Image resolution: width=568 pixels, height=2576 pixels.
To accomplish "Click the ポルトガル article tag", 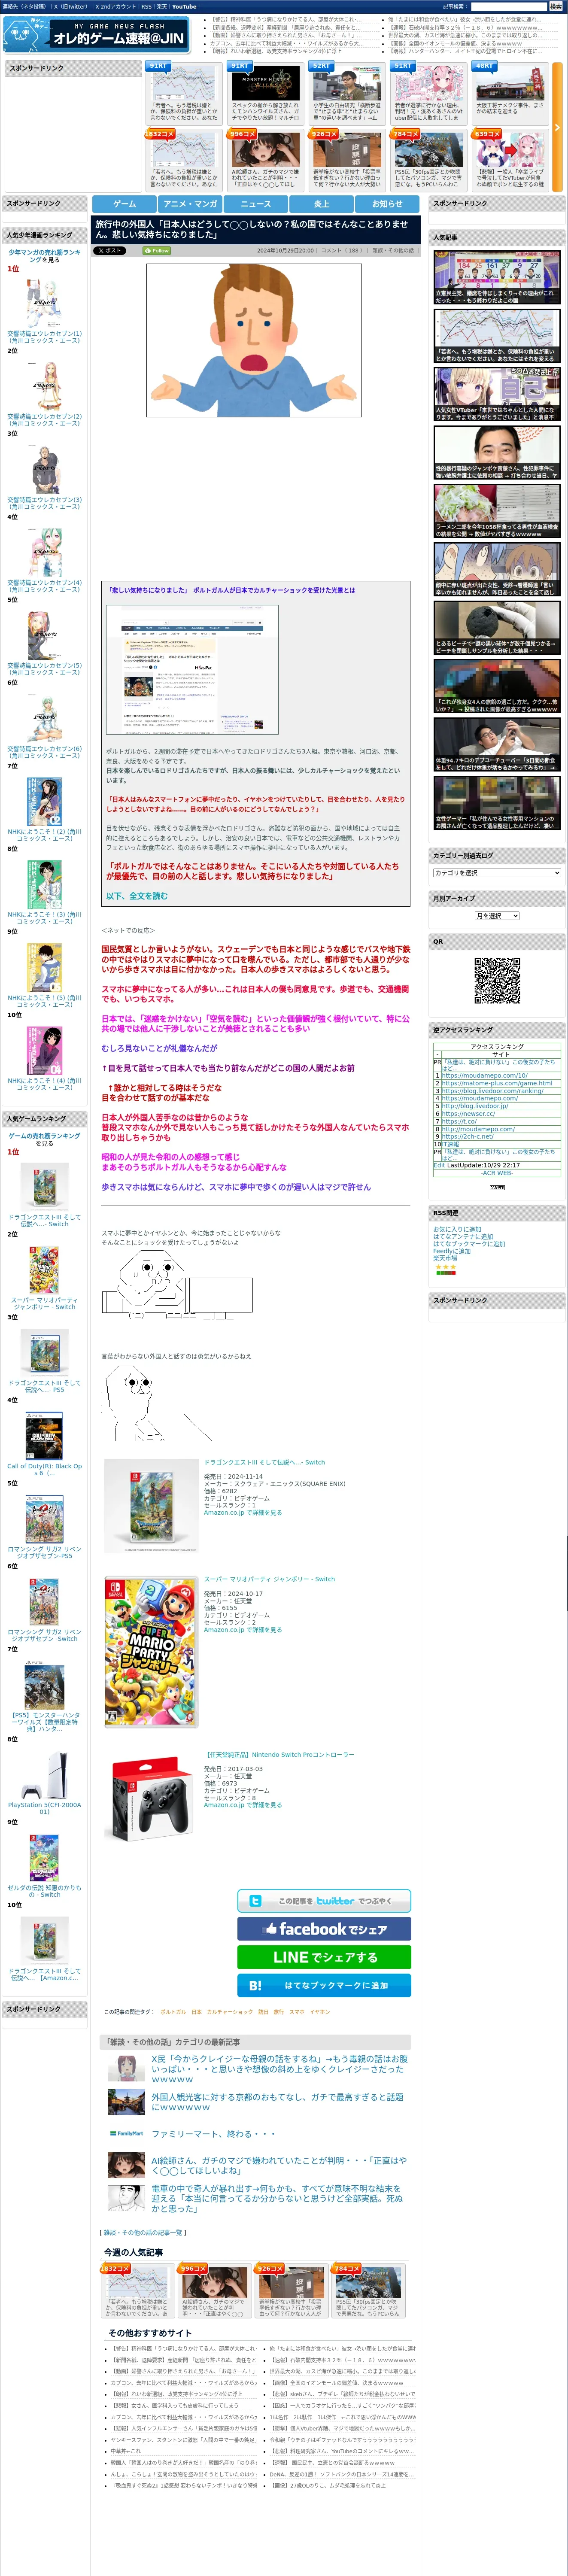I will point(173,2012).
